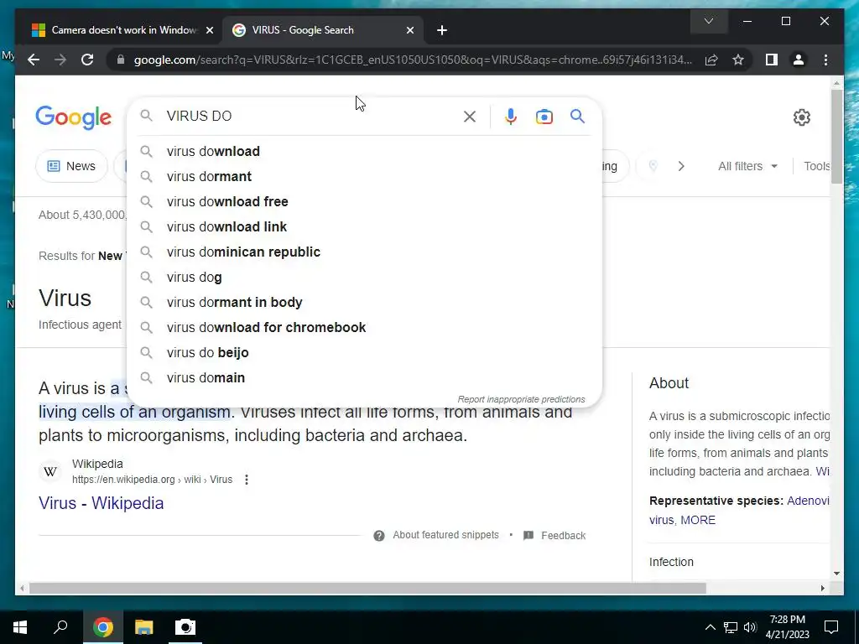Open Chrome's three-dot menu
The height and width of the screenshot is (644, 859).
(x=825, y=60)
